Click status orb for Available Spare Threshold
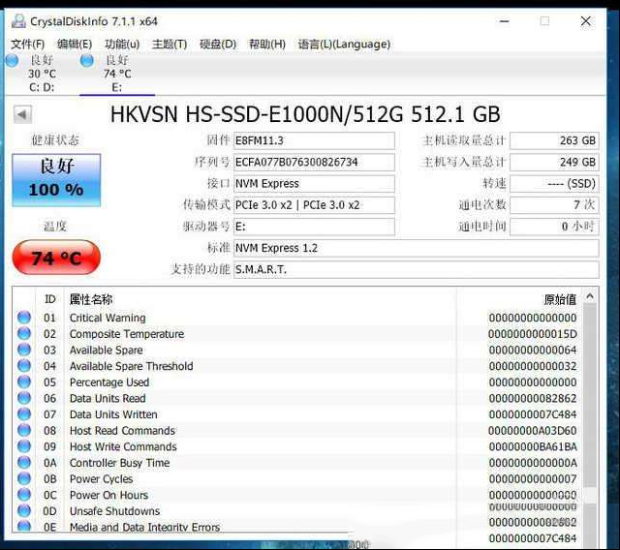Image resolution: width=620 pixels, height=550 pixels. point(24,366)
